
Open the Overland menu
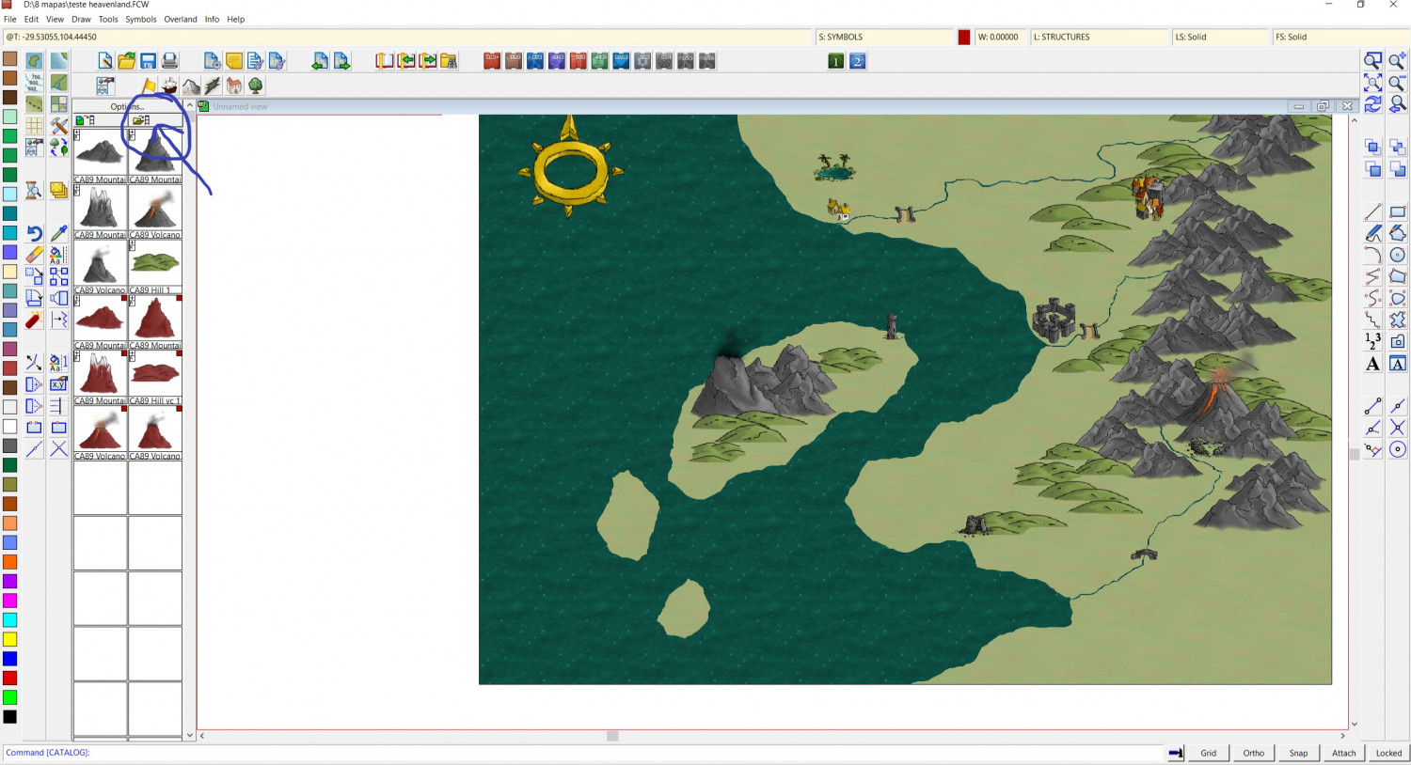(x=181, y=19)
